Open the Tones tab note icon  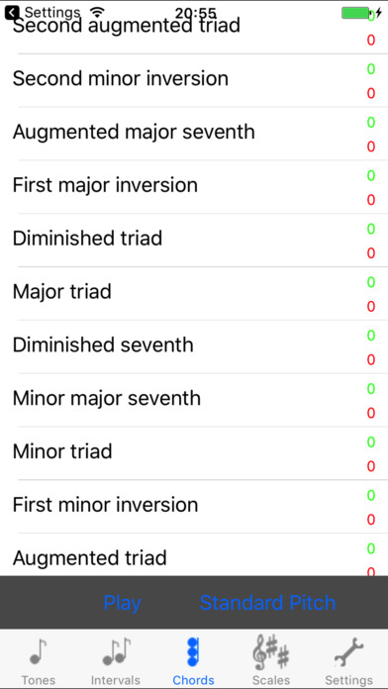coord(39,651)
